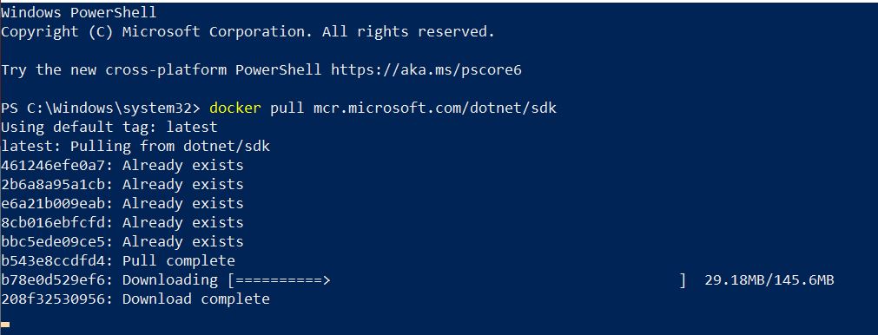
Task: Click the layer ID e6a21b009eab
Action: (55, 204)
